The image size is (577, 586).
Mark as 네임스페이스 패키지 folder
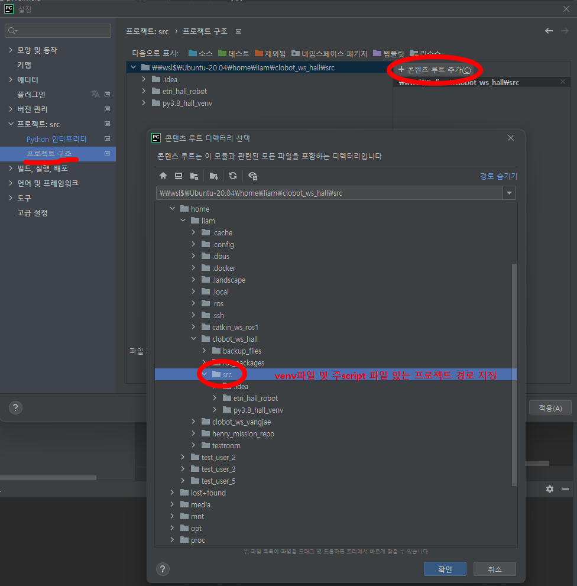[296, 53]
